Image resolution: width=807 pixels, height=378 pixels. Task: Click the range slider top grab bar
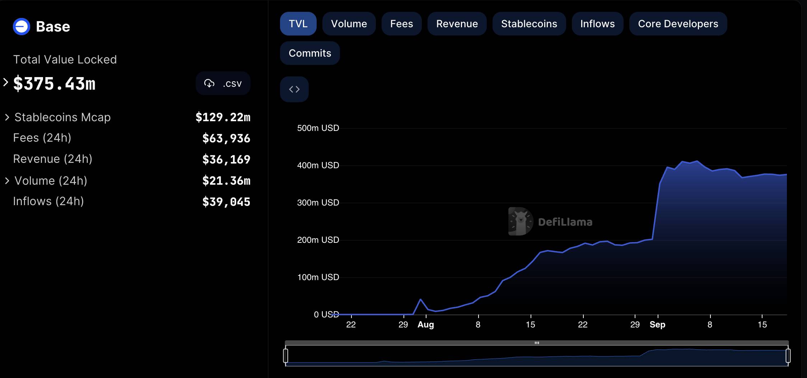537,343
